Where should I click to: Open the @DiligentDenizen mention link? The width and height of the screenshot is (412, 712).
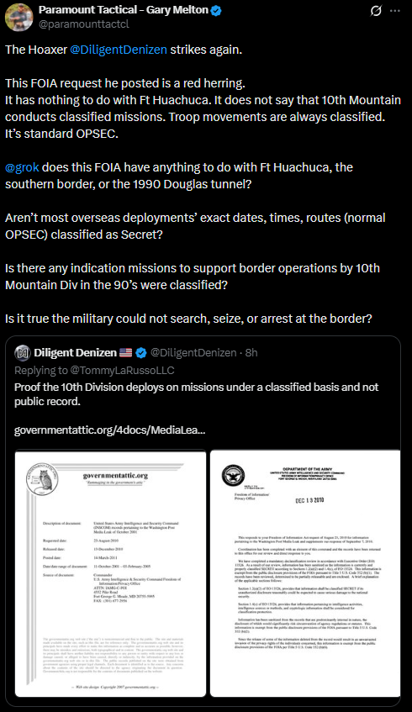(x=119, y=50)
